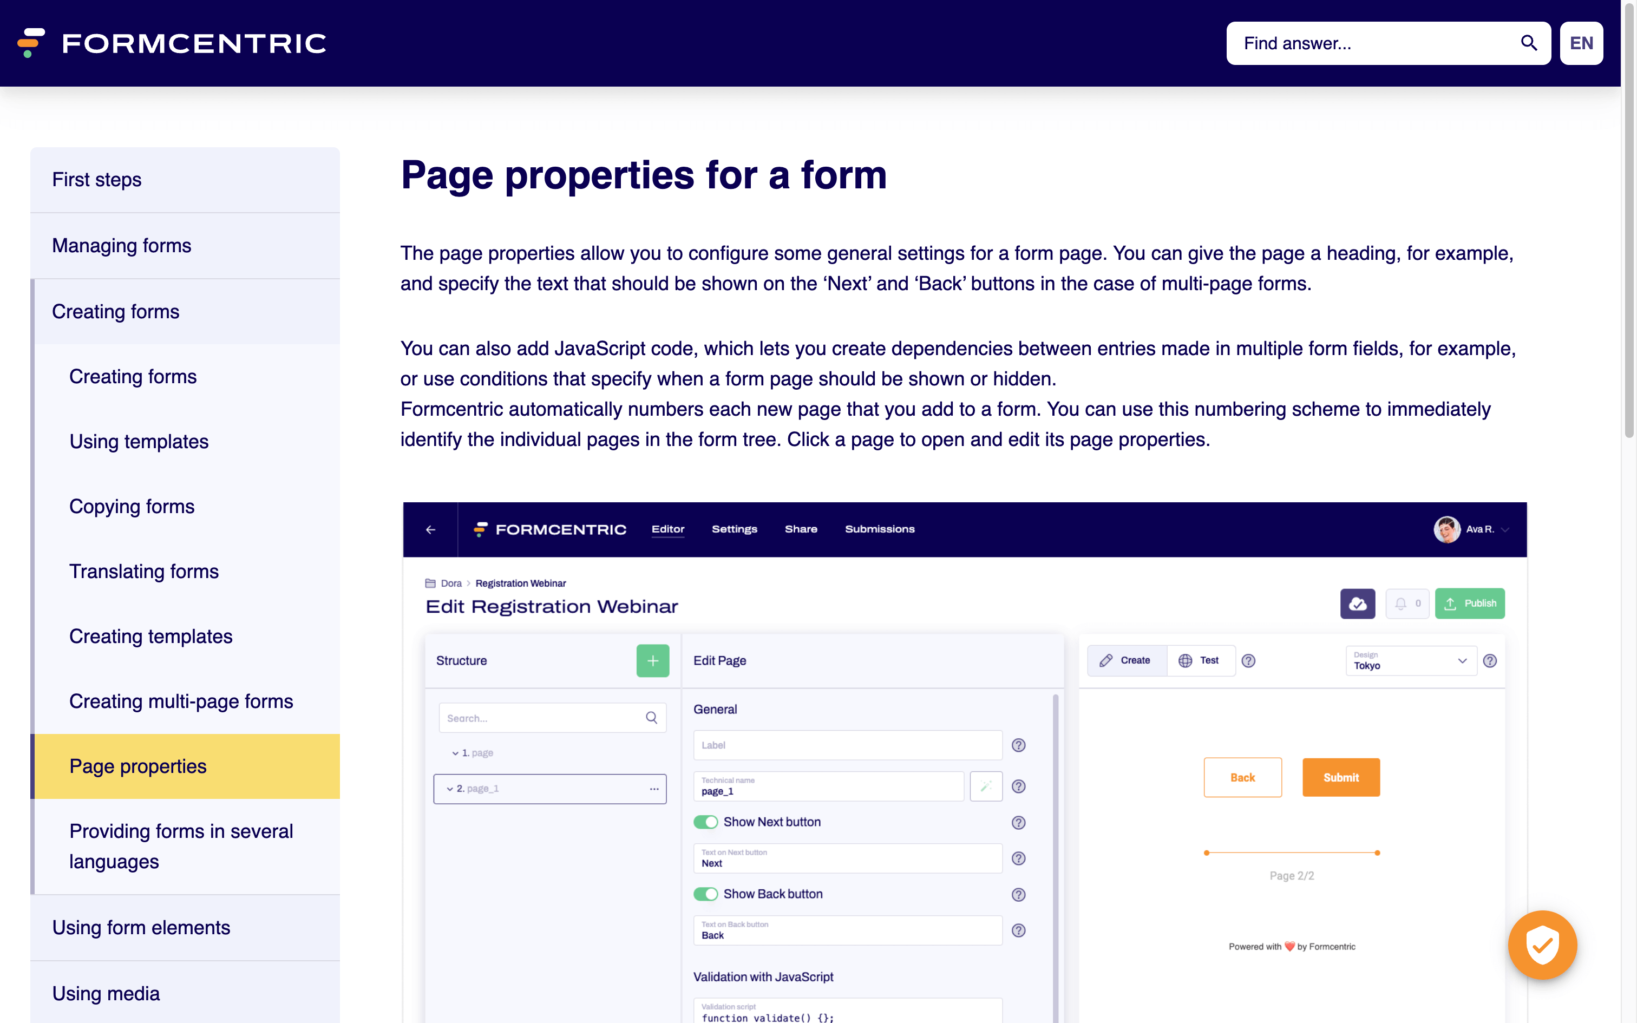Click the search icon in the Find answer bar
1637x1023 pixels.
coord(1528,43)
